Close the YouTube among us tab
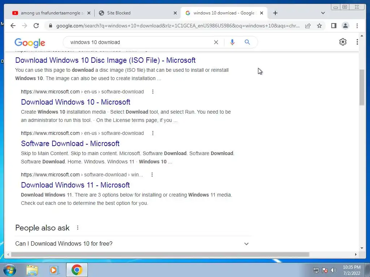 click(89, 13)
